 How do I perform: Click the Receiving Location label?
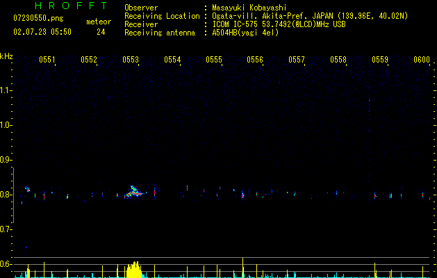tap(162, 16)
